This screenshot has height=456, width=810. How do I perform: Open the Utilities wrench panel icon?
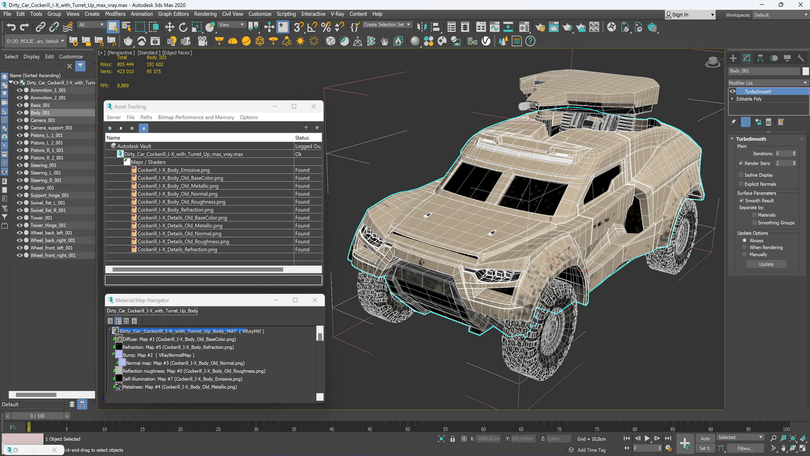tap(801, 58)
